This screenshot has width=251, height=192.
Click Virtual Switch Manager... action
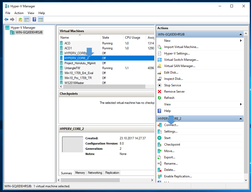181,60
